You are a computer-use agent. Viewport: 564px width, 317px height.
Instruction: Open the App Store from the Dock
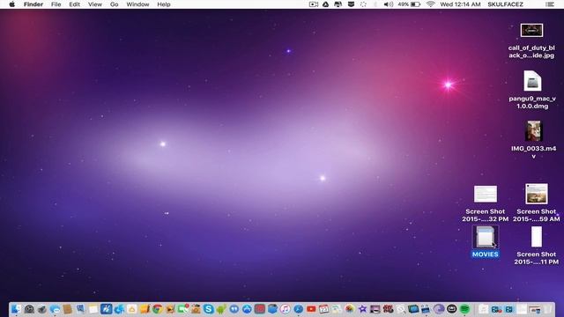pyautogui.click(x=247, y=309)
